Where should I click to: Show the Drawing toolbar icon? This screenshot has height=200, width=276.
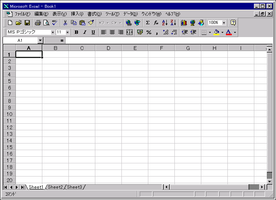[x=201, y=23]
